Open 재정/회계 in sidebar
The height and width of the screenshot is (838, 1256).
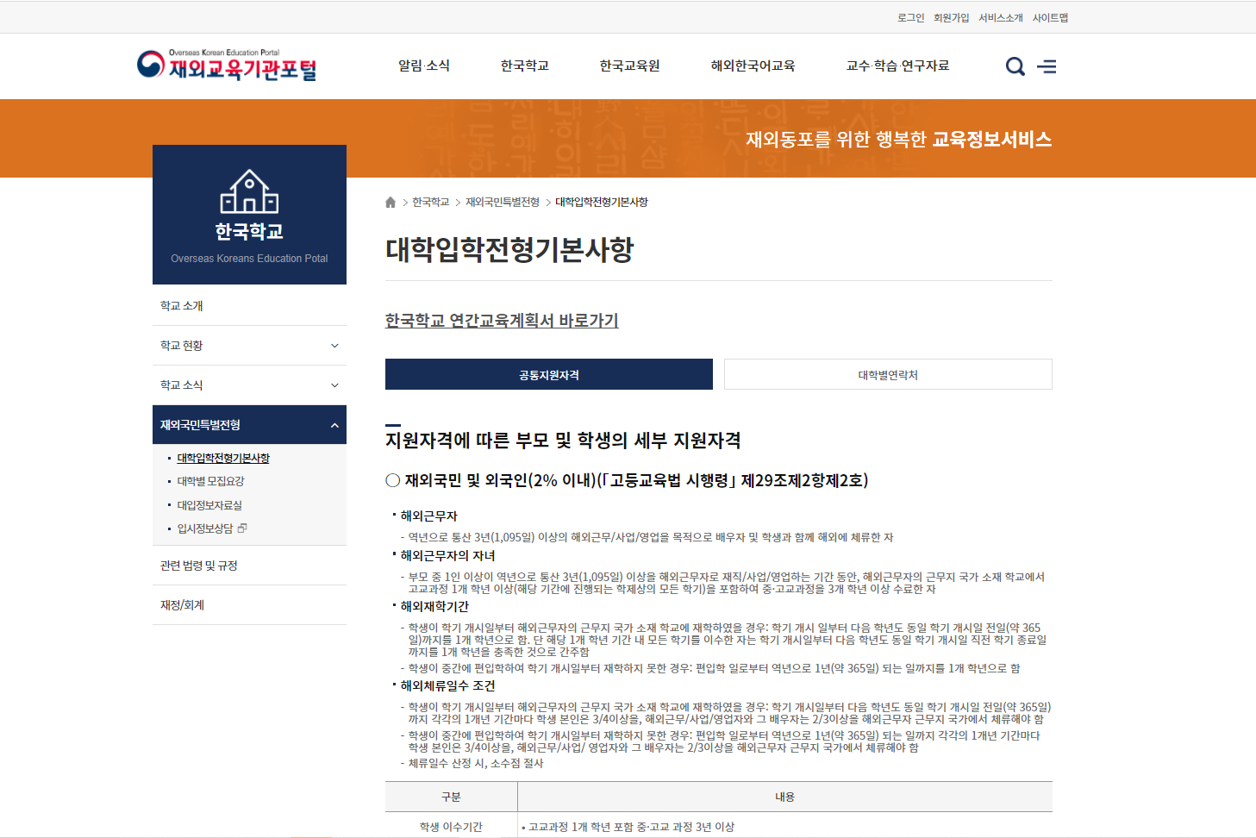pos(249,605)
